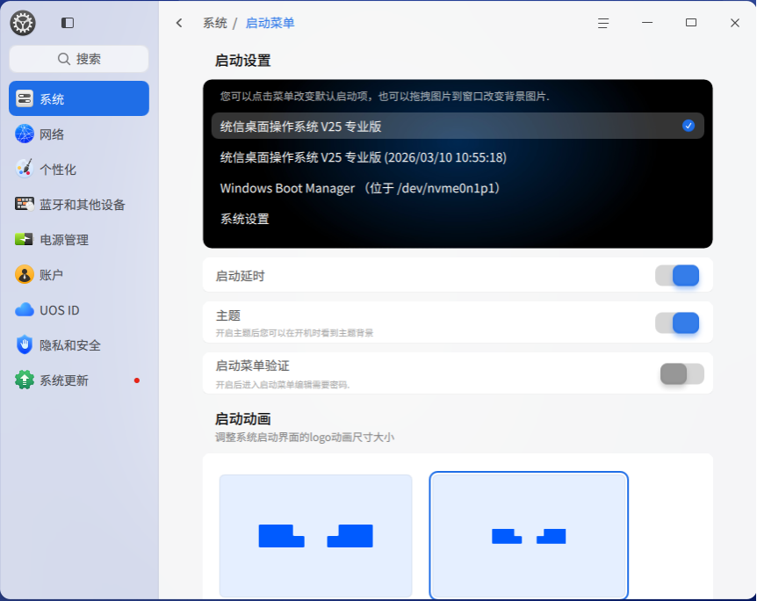Screen dimensions: 757x601
Task: Select 系统设置 boot menu entry
Action: tap(458, 219)
